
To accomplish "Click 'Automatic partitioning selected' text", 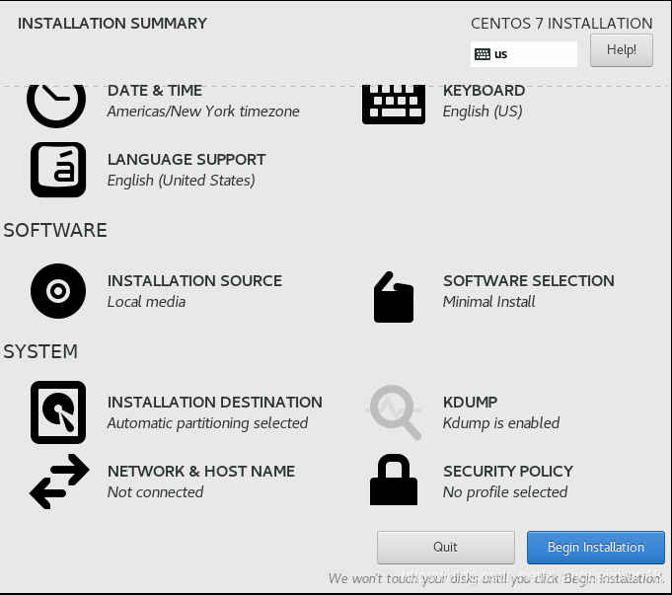I will [x=207, y=423].
